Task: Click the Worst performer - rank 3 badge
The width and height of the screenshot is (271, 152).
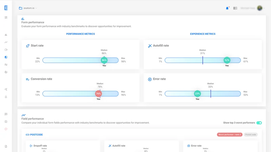Action: pyautogui.click(x=230, y=134)
